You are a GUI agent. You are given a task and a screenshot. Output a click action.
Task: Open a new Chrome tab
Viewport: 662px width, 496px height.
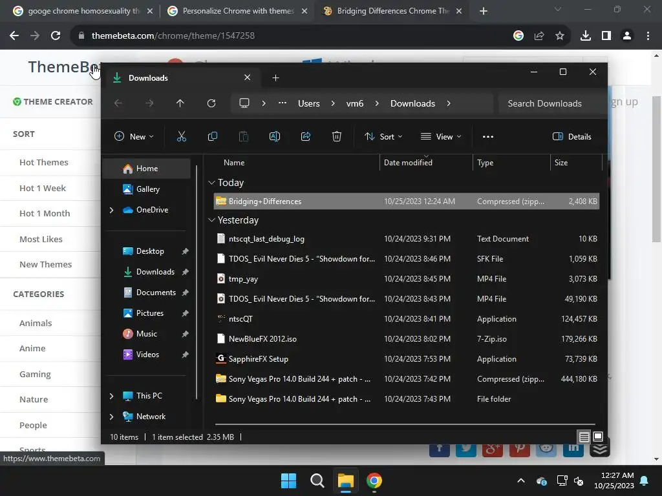(484, 11)
